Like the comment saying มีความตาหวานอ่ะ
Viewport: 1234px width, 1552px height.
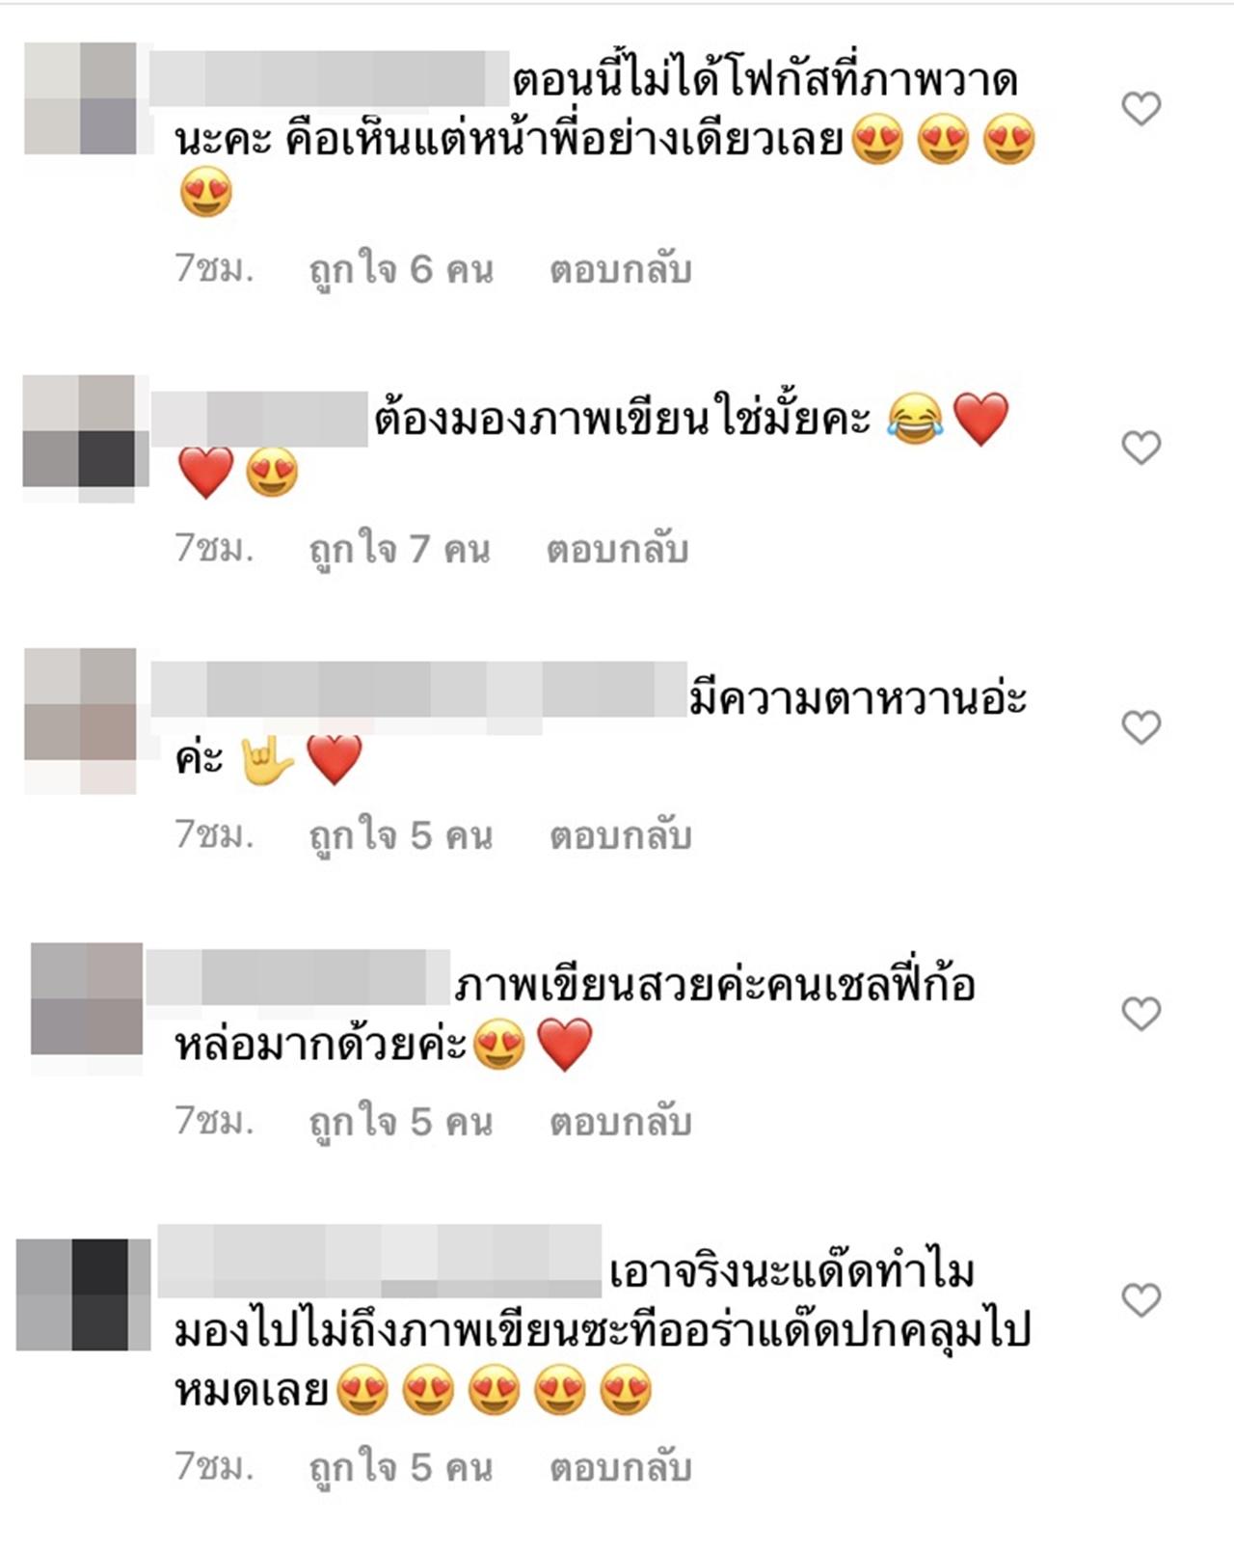tap(1141, 727)
